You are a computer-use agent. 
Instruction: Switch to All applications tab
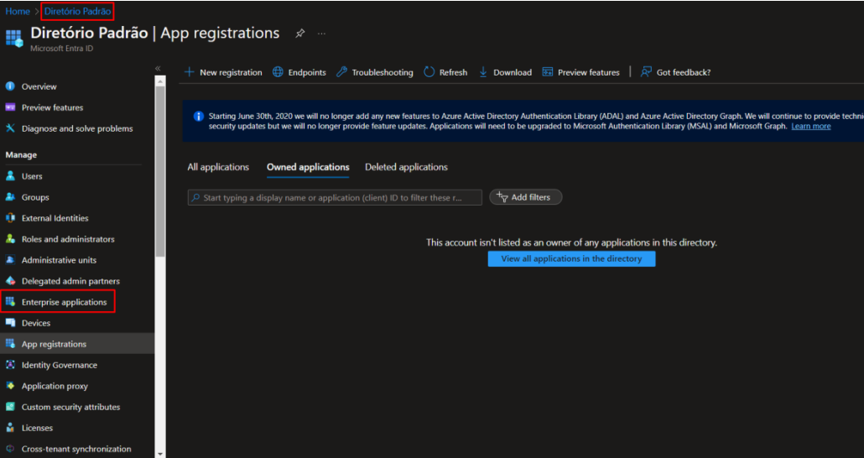(218, 167)
